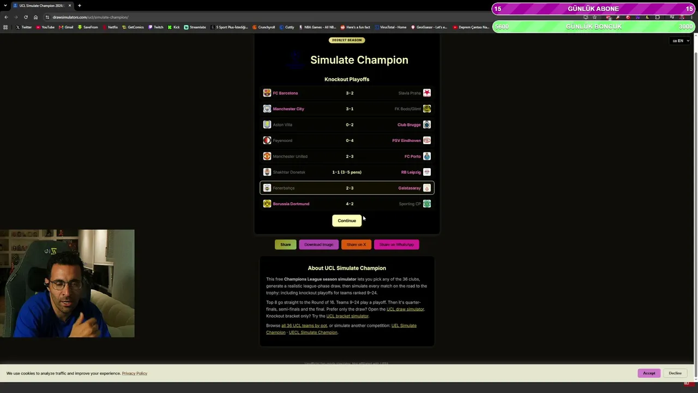Open the Cuttly bookmark
This screenshot has height=393, width=698.
pyautogui.click(x=287, y=27)
